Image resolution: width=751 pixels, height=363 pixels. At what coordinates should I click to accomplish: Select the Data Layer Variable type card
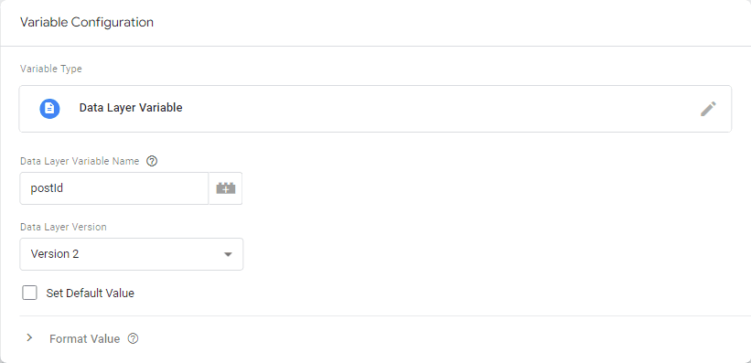coord(375,109)
